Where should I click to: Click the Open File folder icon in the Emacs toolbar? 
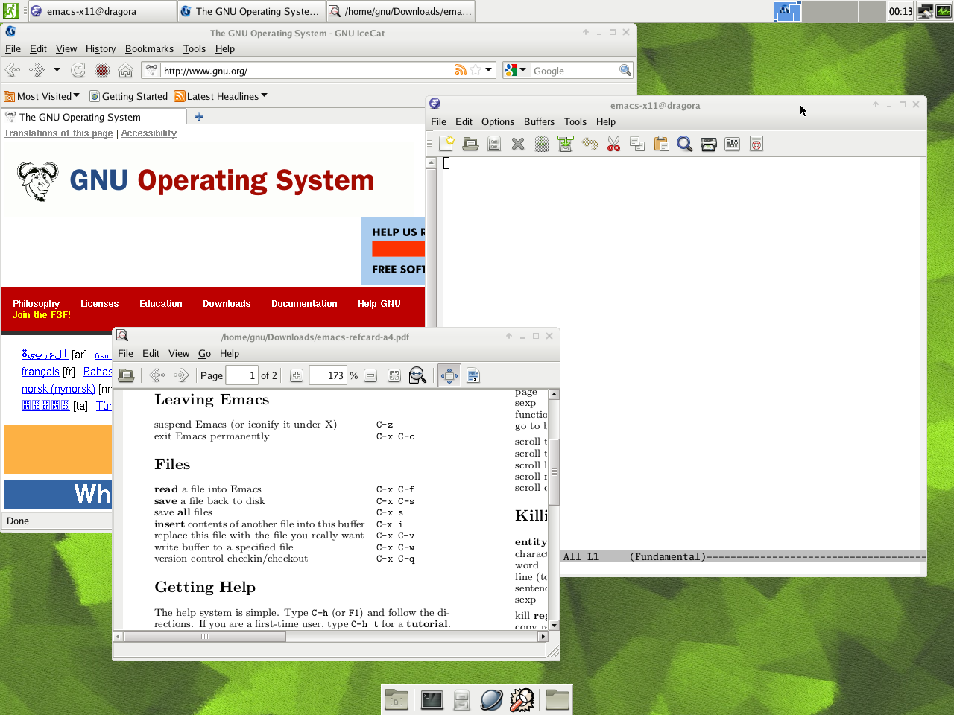[x=470, y=144]
